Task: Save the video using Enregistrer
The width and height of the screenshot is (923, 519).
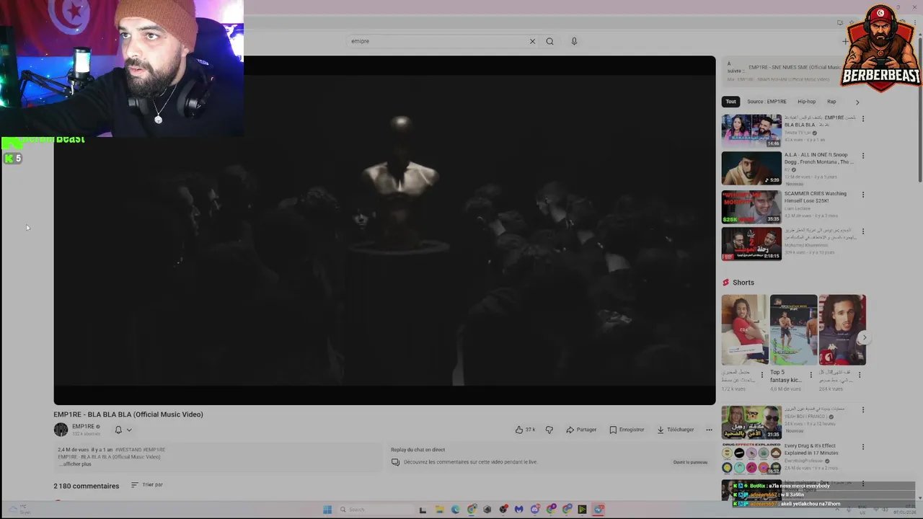Action: tap(627, 430)
